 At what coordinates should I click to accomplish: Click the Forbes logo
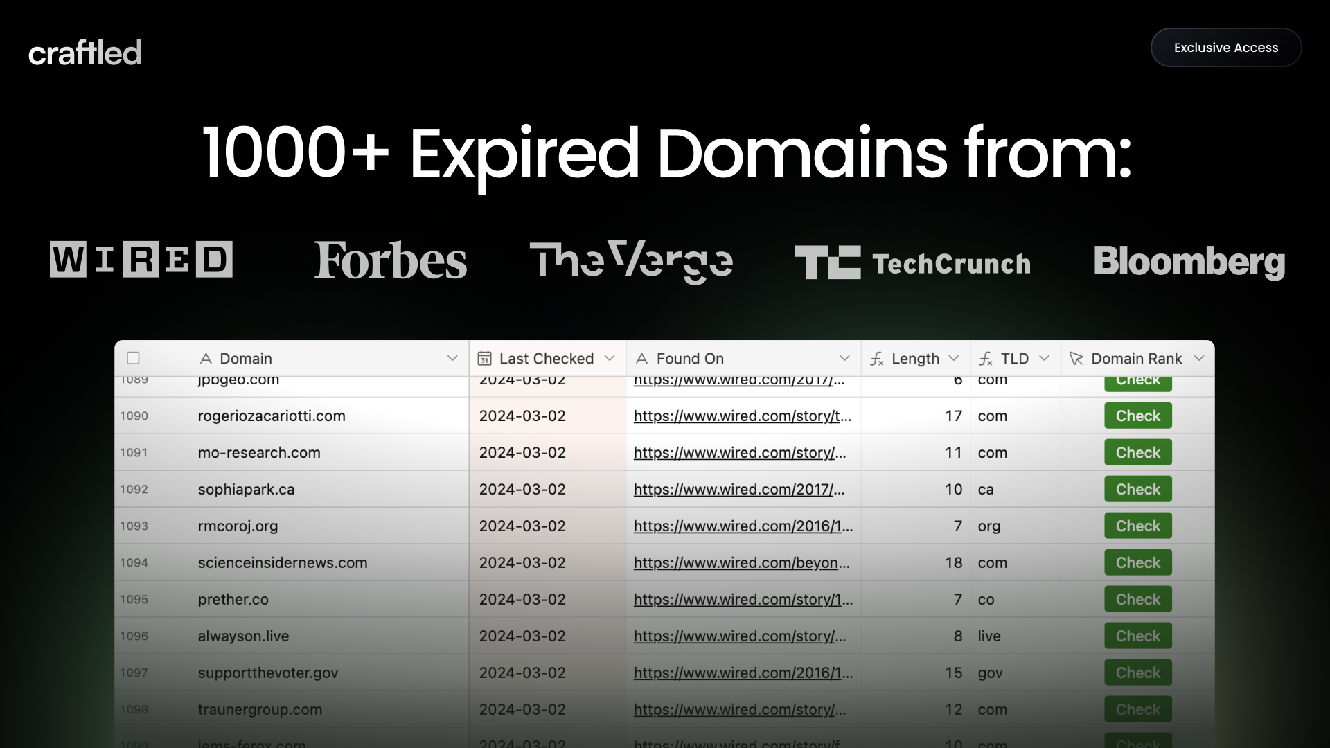(391, 260)
